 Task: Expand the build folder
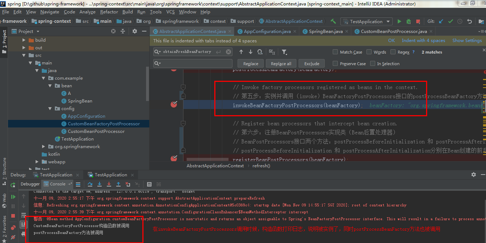click(24, 40)
